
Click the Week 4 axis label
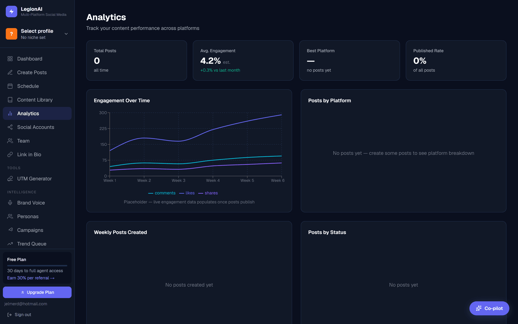[213, 180]
